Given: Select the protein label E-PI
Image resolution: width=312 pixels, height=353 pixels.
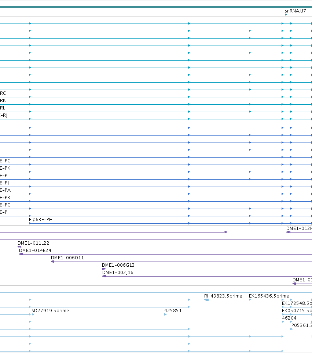Looking at the screenshot, I should pyautogui.click(x=4, y=212).
